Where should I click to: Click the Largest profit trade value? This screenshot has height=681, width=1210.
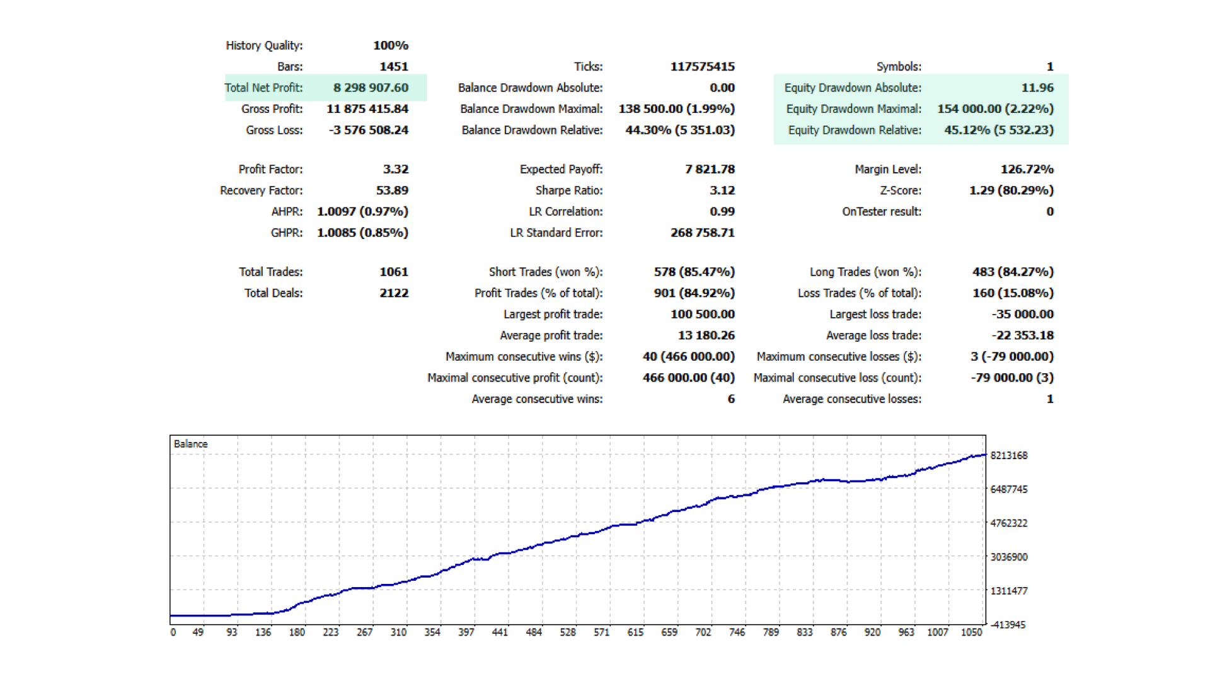pos(702,314)
